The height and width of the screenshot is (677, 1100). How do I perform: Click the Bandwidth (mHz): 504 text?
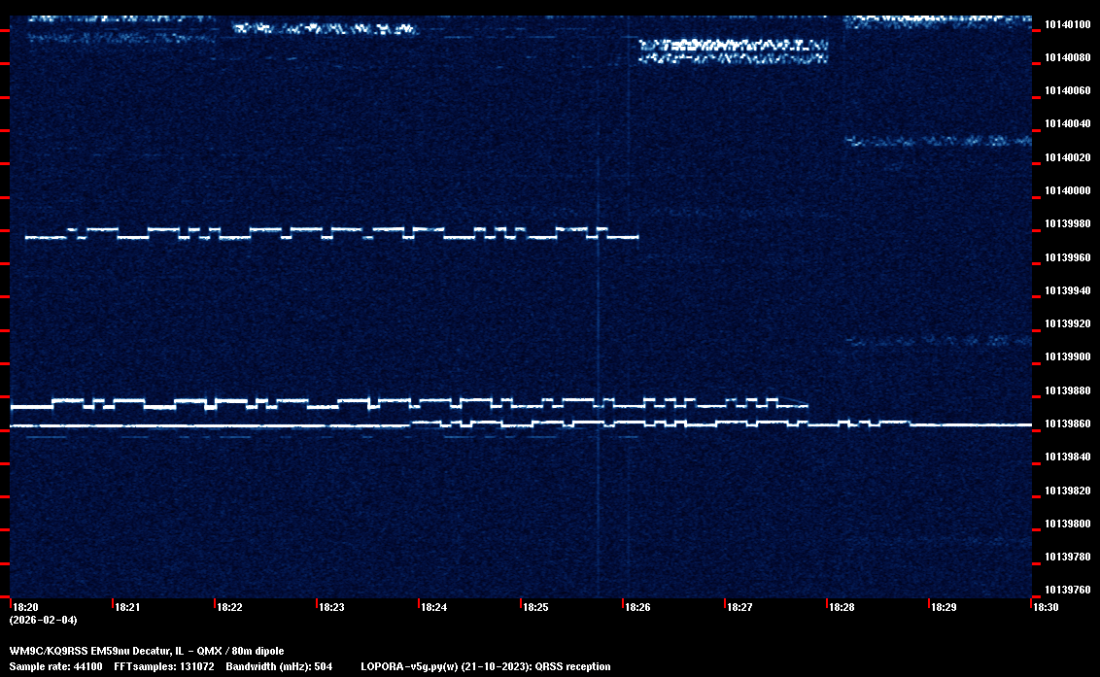tap(279, 666)
